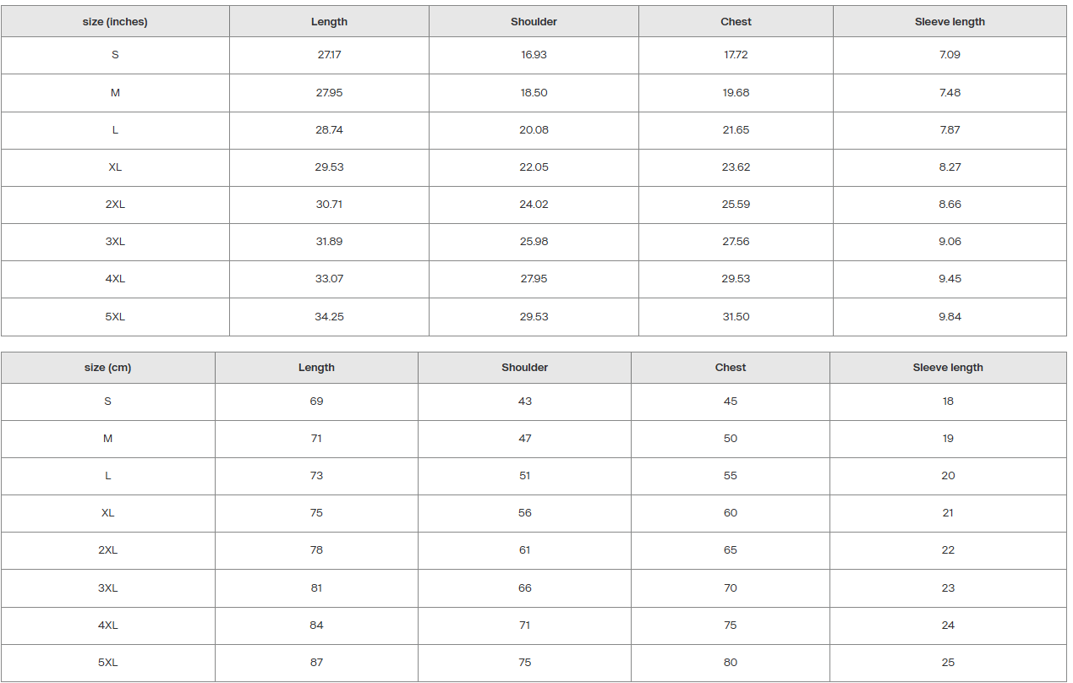Click the 25 sleeve length cell

coord(948,663)
